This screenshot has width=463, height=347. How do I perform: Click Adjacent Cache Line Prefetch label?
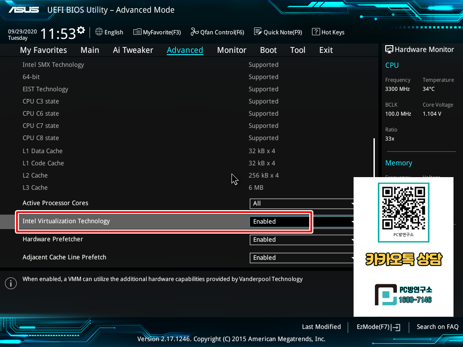click(x=64, y=257)
